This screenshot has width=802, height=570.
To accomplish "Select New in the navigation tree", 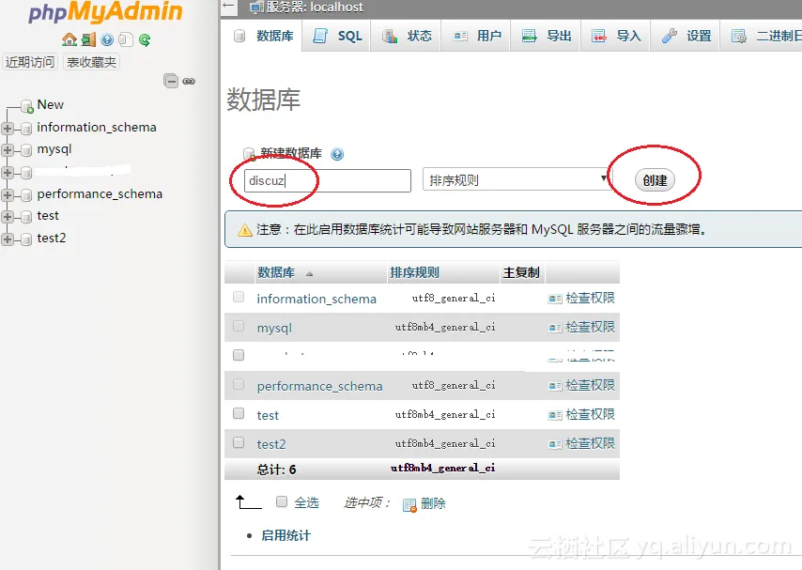I will pos(50,105).
